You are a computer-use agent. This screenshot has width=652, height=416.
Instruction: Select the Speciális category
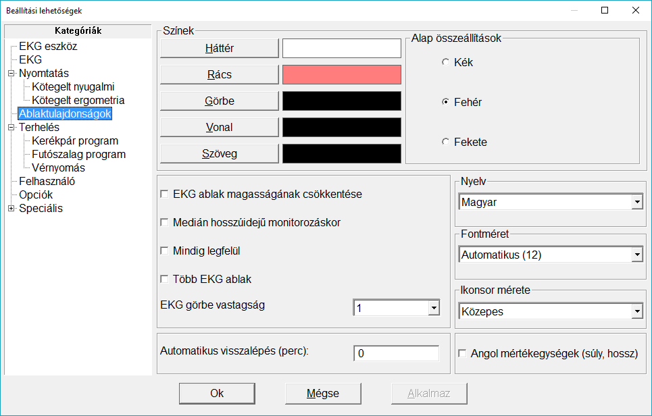[x=41, y=208]
